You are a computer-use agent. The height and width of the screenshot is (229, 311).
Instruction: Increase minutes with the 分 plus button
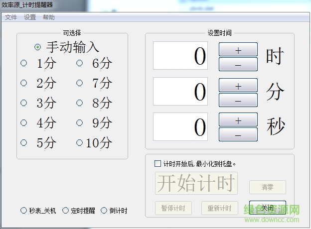[x=238, y=85]
